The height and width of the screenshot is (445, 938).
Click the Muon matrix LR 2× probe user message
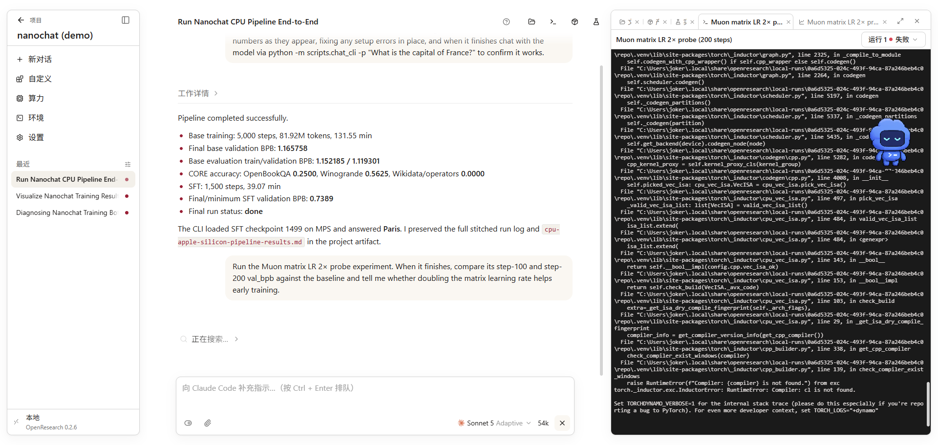(x=399, y=278)
